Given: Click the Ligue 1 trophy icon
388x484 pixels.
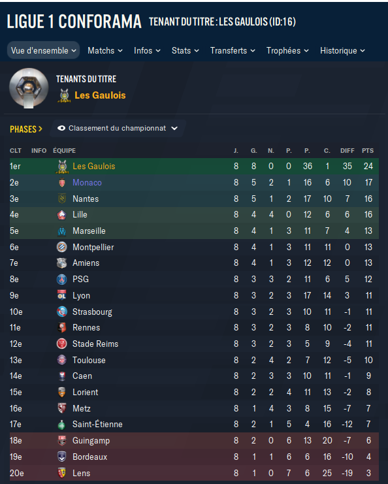Looking at the screenshot, I should coord(29,88).
